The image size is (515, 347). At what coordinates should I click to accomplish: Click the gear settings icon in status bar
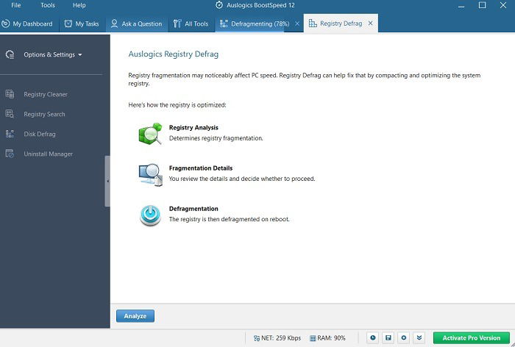tap(404, 337)
